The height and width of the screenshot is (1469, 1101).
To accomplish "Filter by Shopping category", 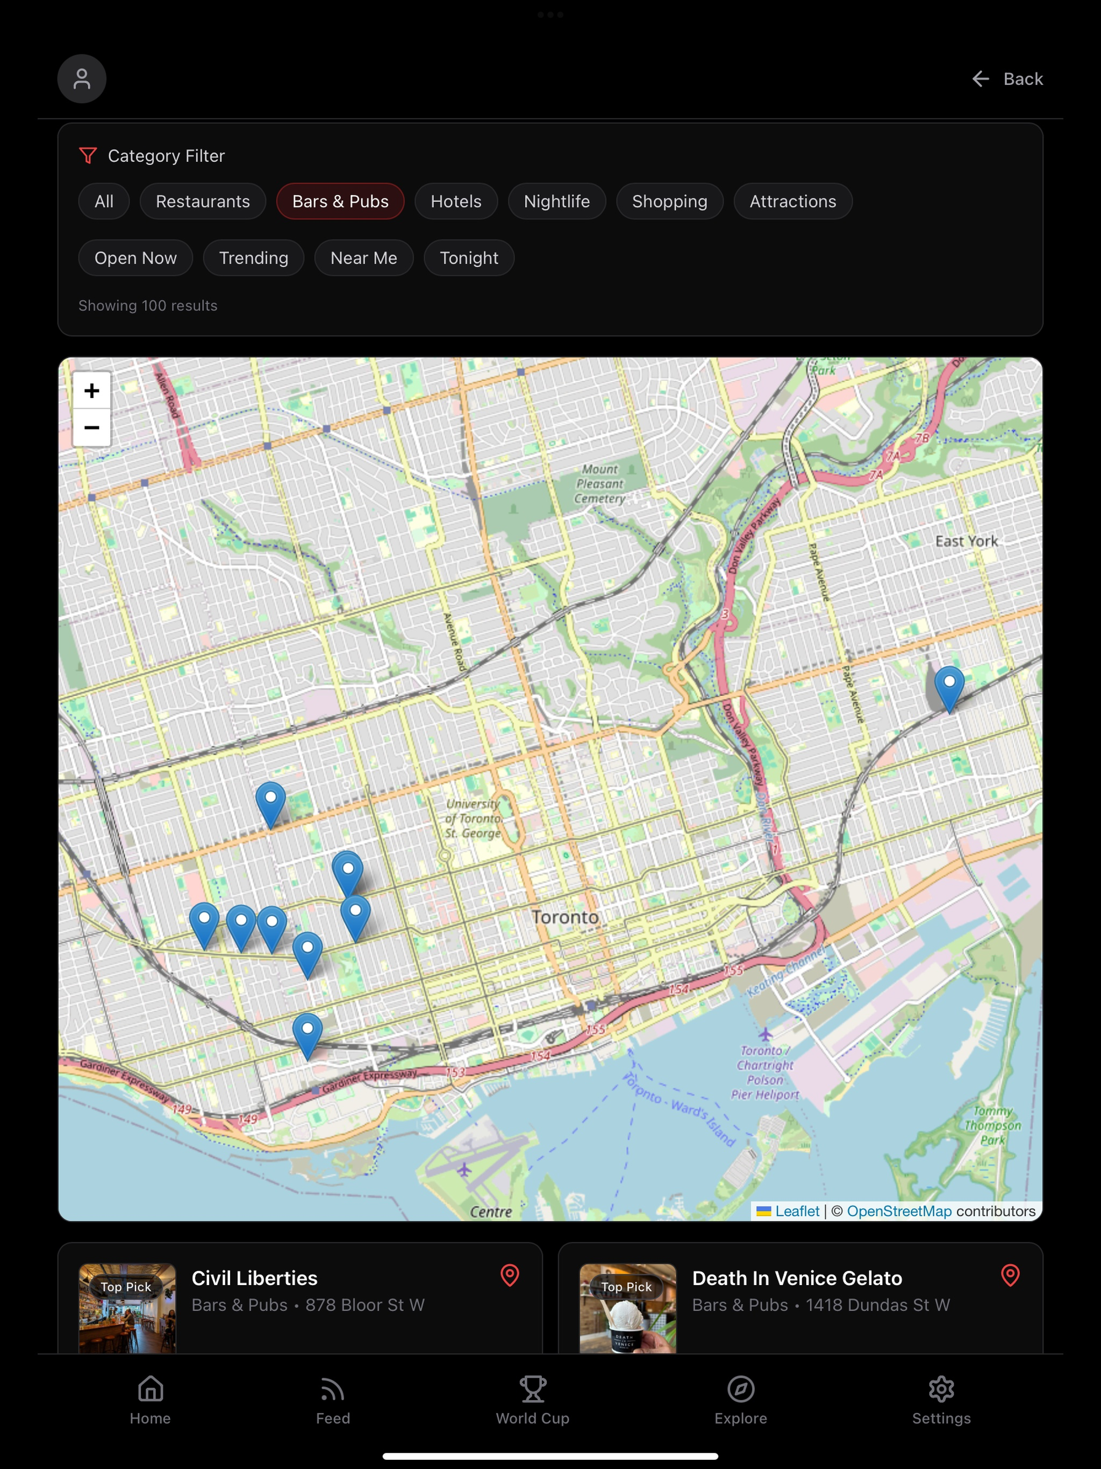I will (669, 201).
